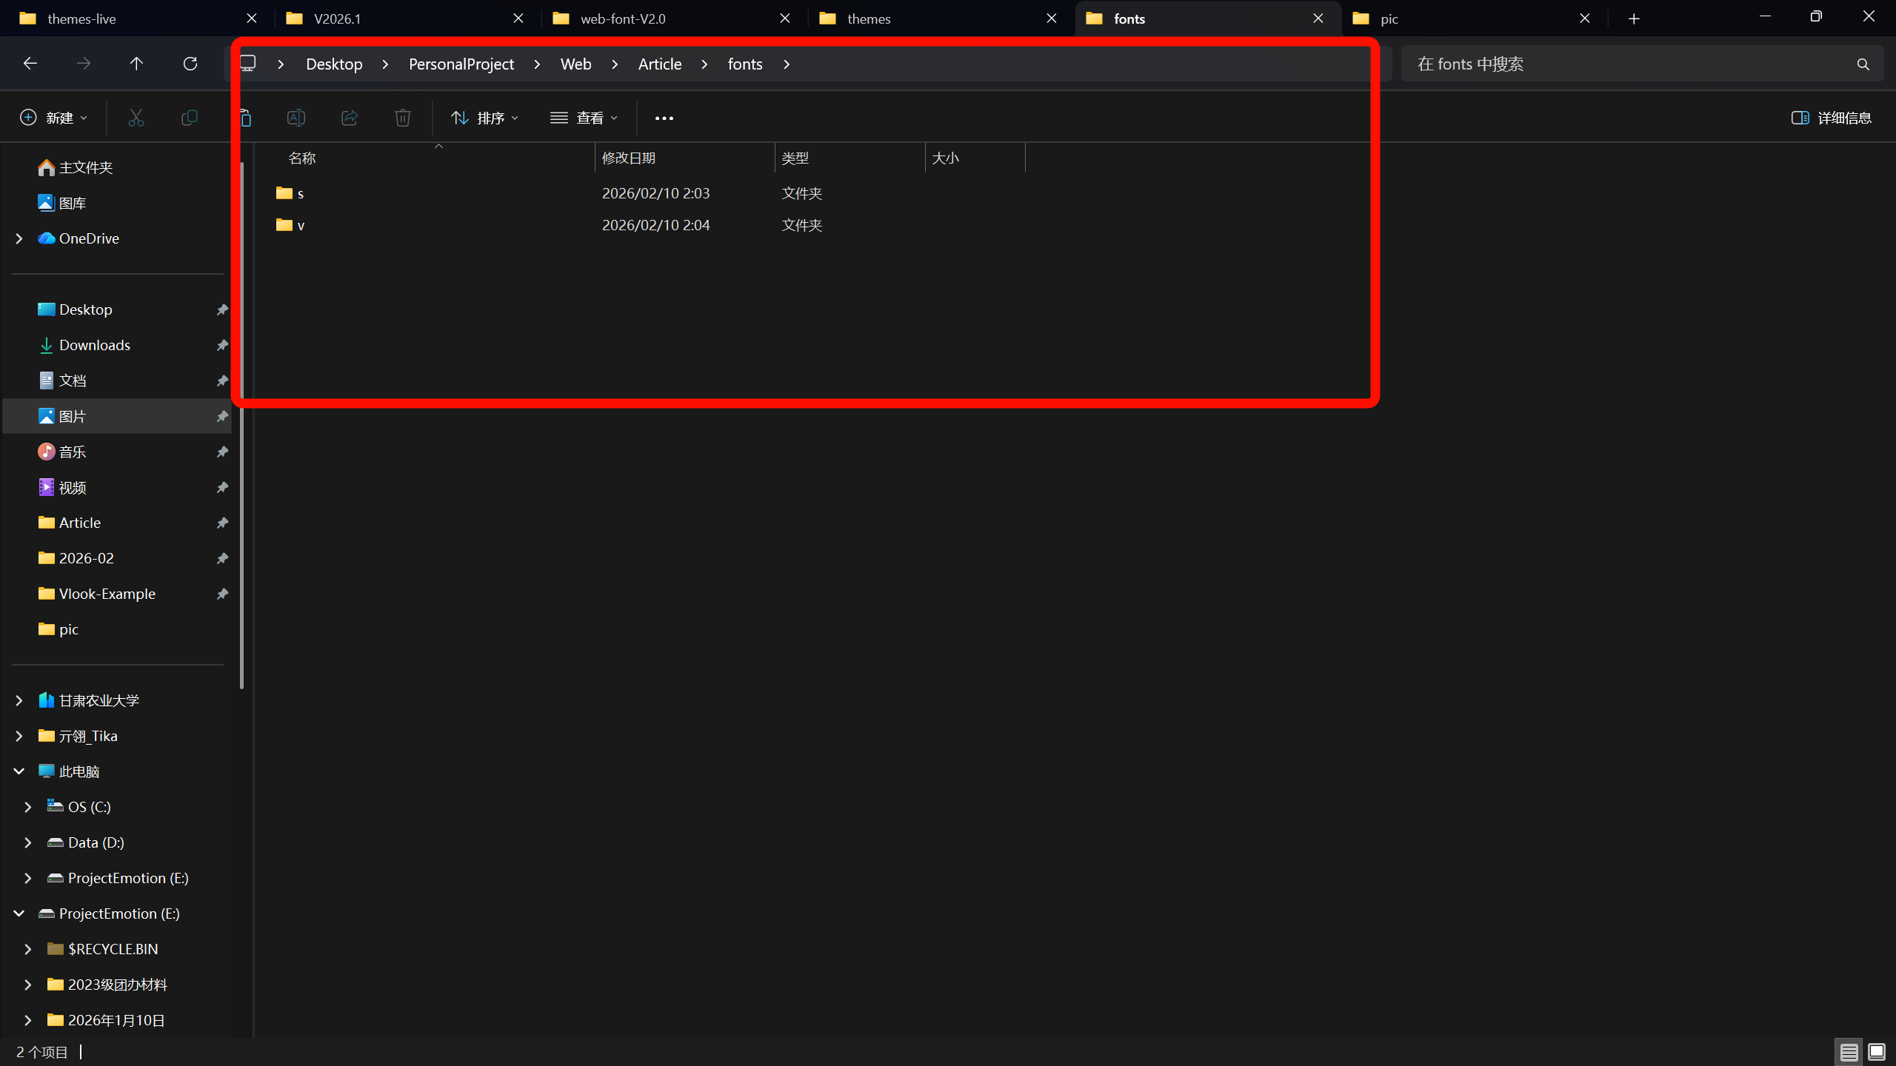Click the Rename icon in toolbar

click(x=296, y=118)
